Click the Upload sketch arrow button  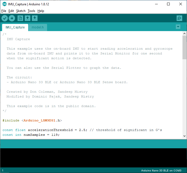[x=12, y=18]
